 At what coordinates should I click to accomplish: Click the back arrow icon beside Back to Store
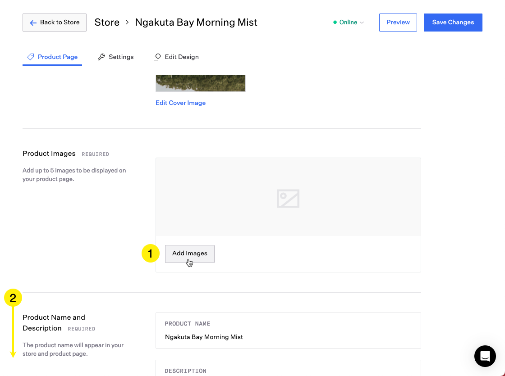pyautogui.click(x=33, y=23)
